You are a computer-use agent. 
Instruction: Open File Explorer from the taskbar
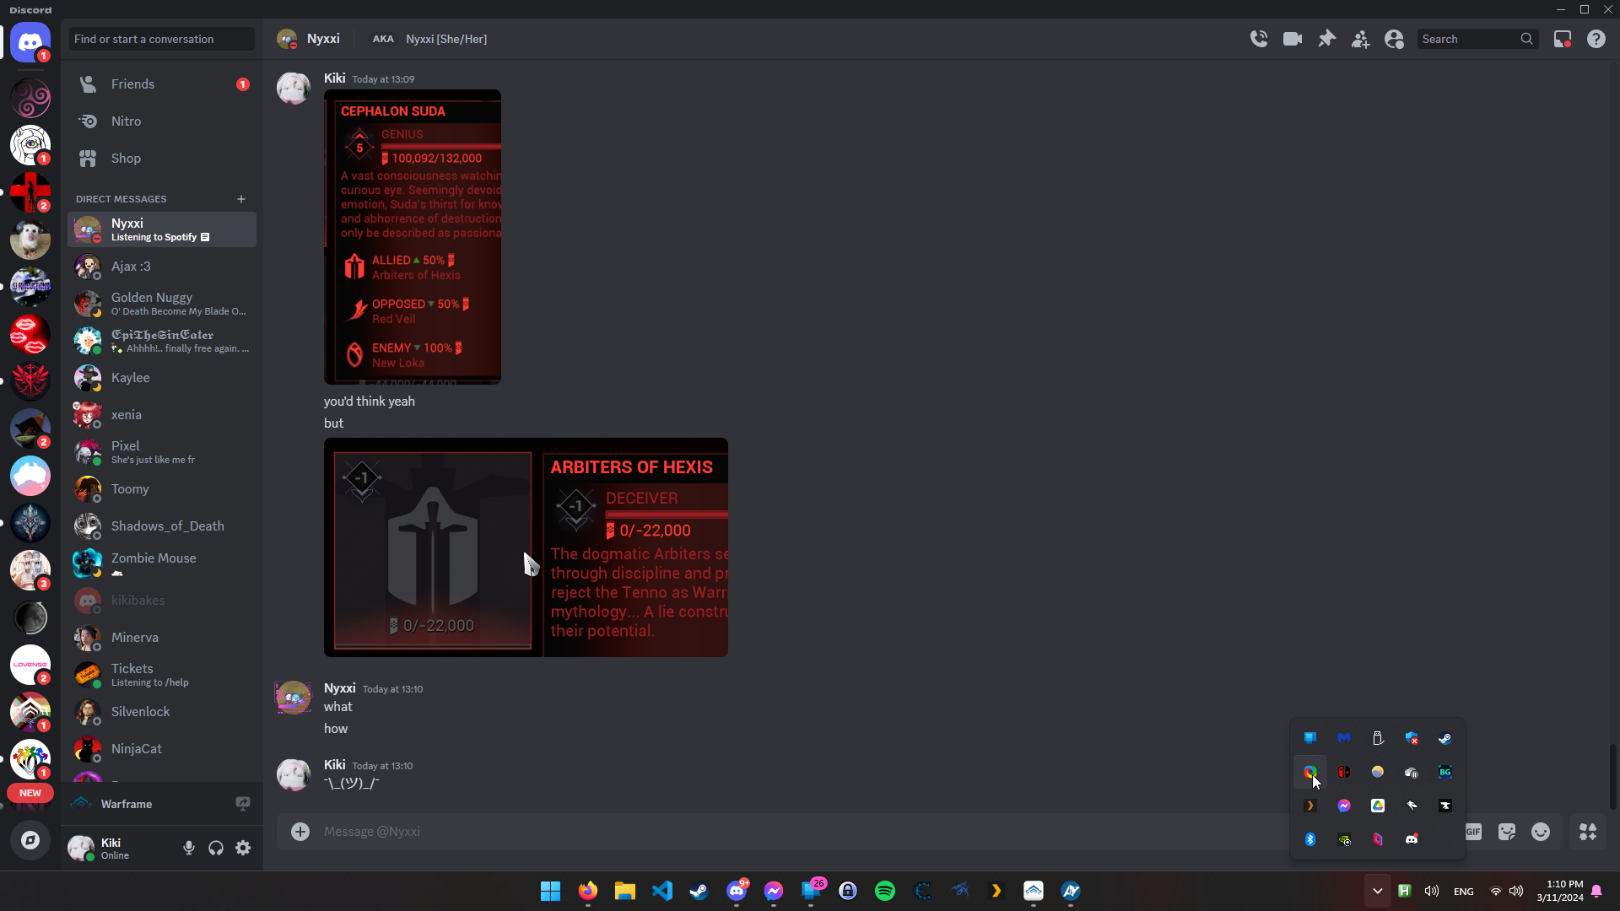625,891
